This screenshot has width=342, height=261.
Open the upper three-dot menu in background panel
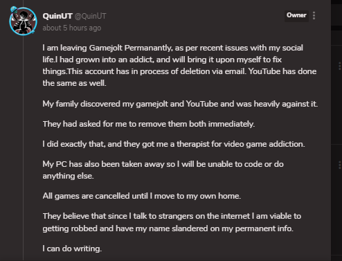click(x=340, y=66)
